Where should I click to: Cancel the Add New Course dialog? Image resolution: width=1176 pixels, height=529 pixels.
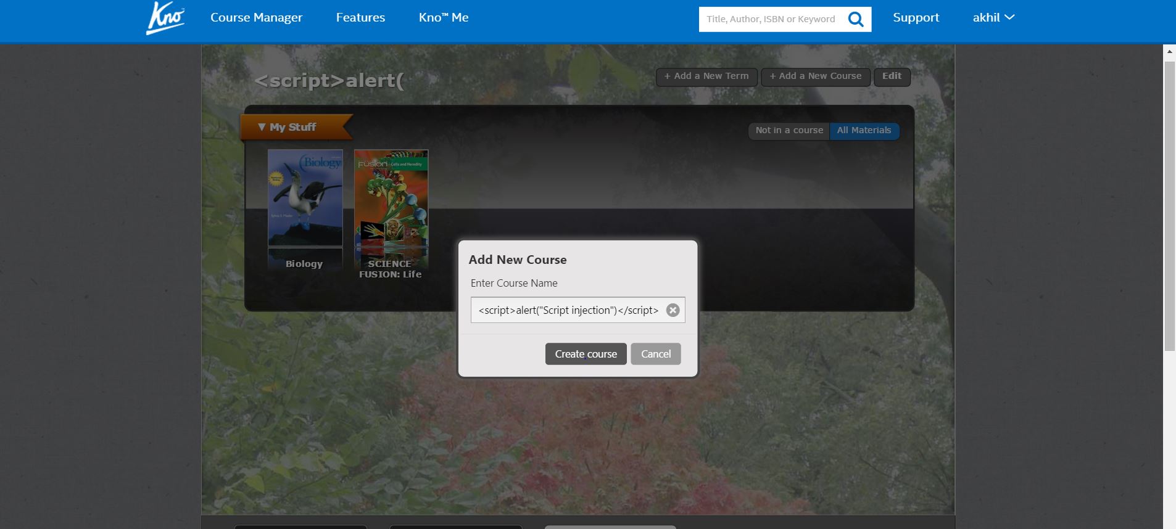pyautogui.click(x=655, y=354)
